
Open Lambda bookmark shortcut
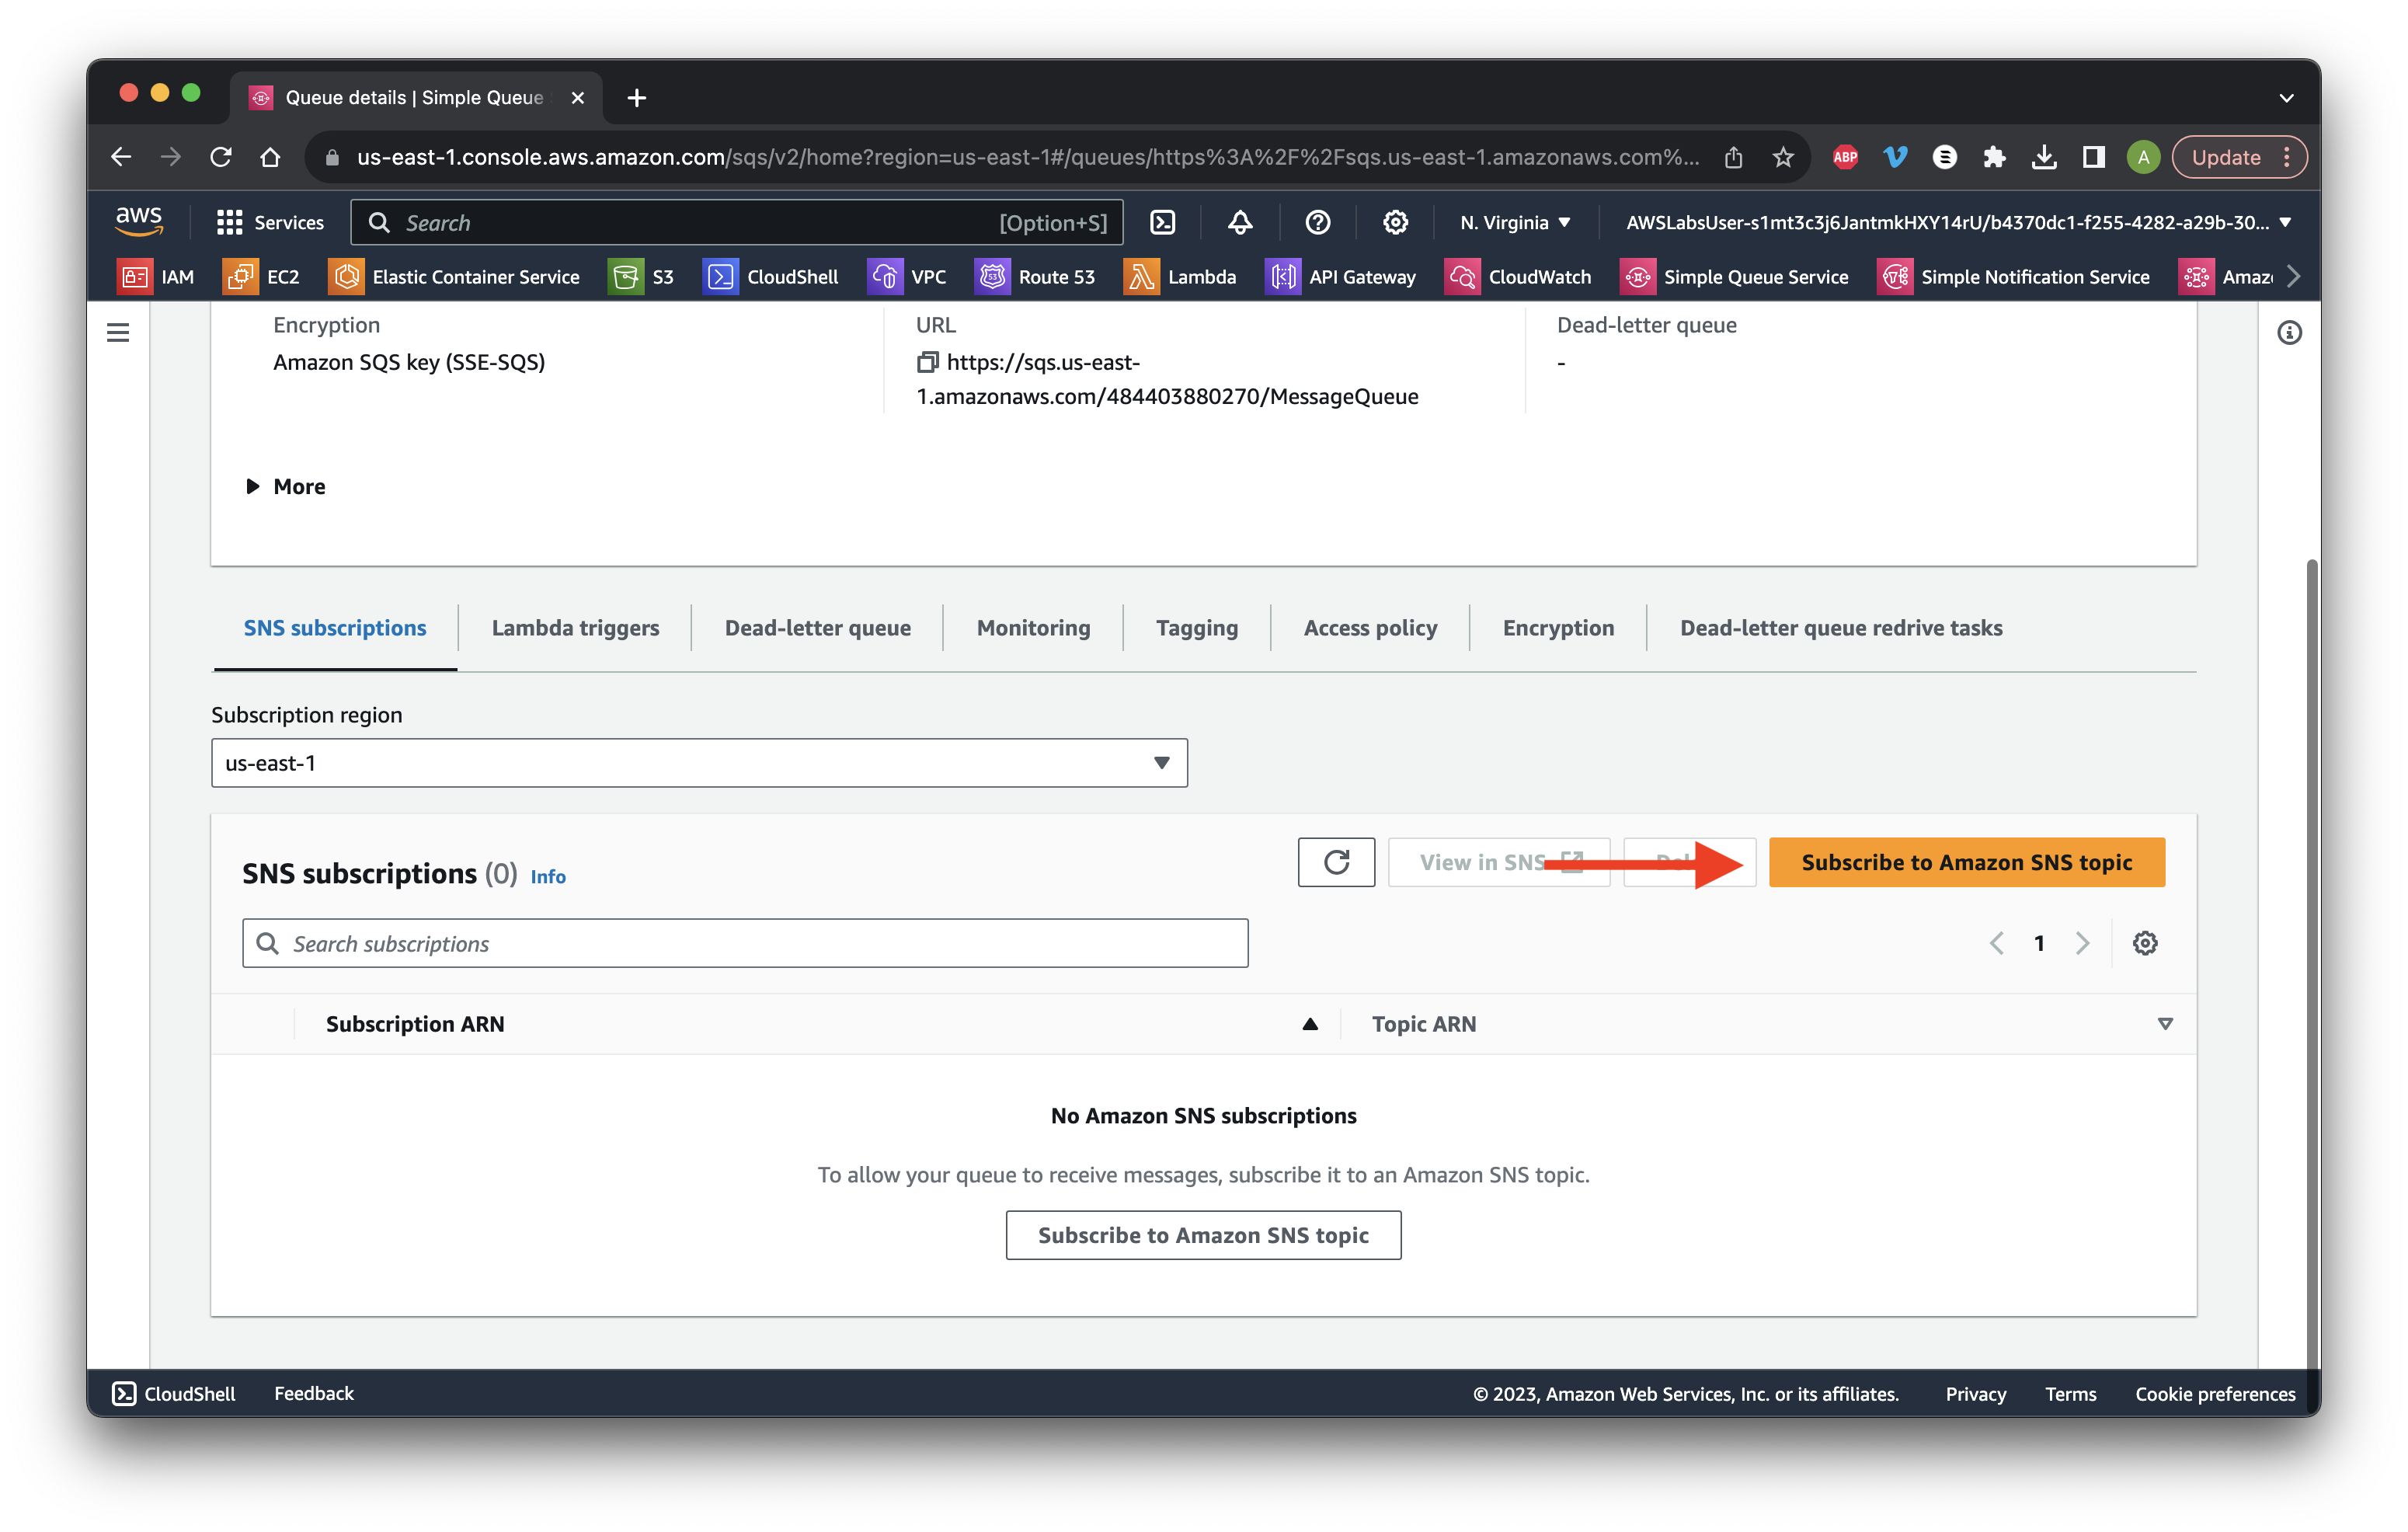click(1180, 277)
